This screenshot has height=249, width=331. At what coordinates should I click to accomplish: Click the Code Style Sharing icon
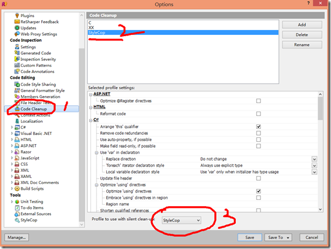pos(17,85)
